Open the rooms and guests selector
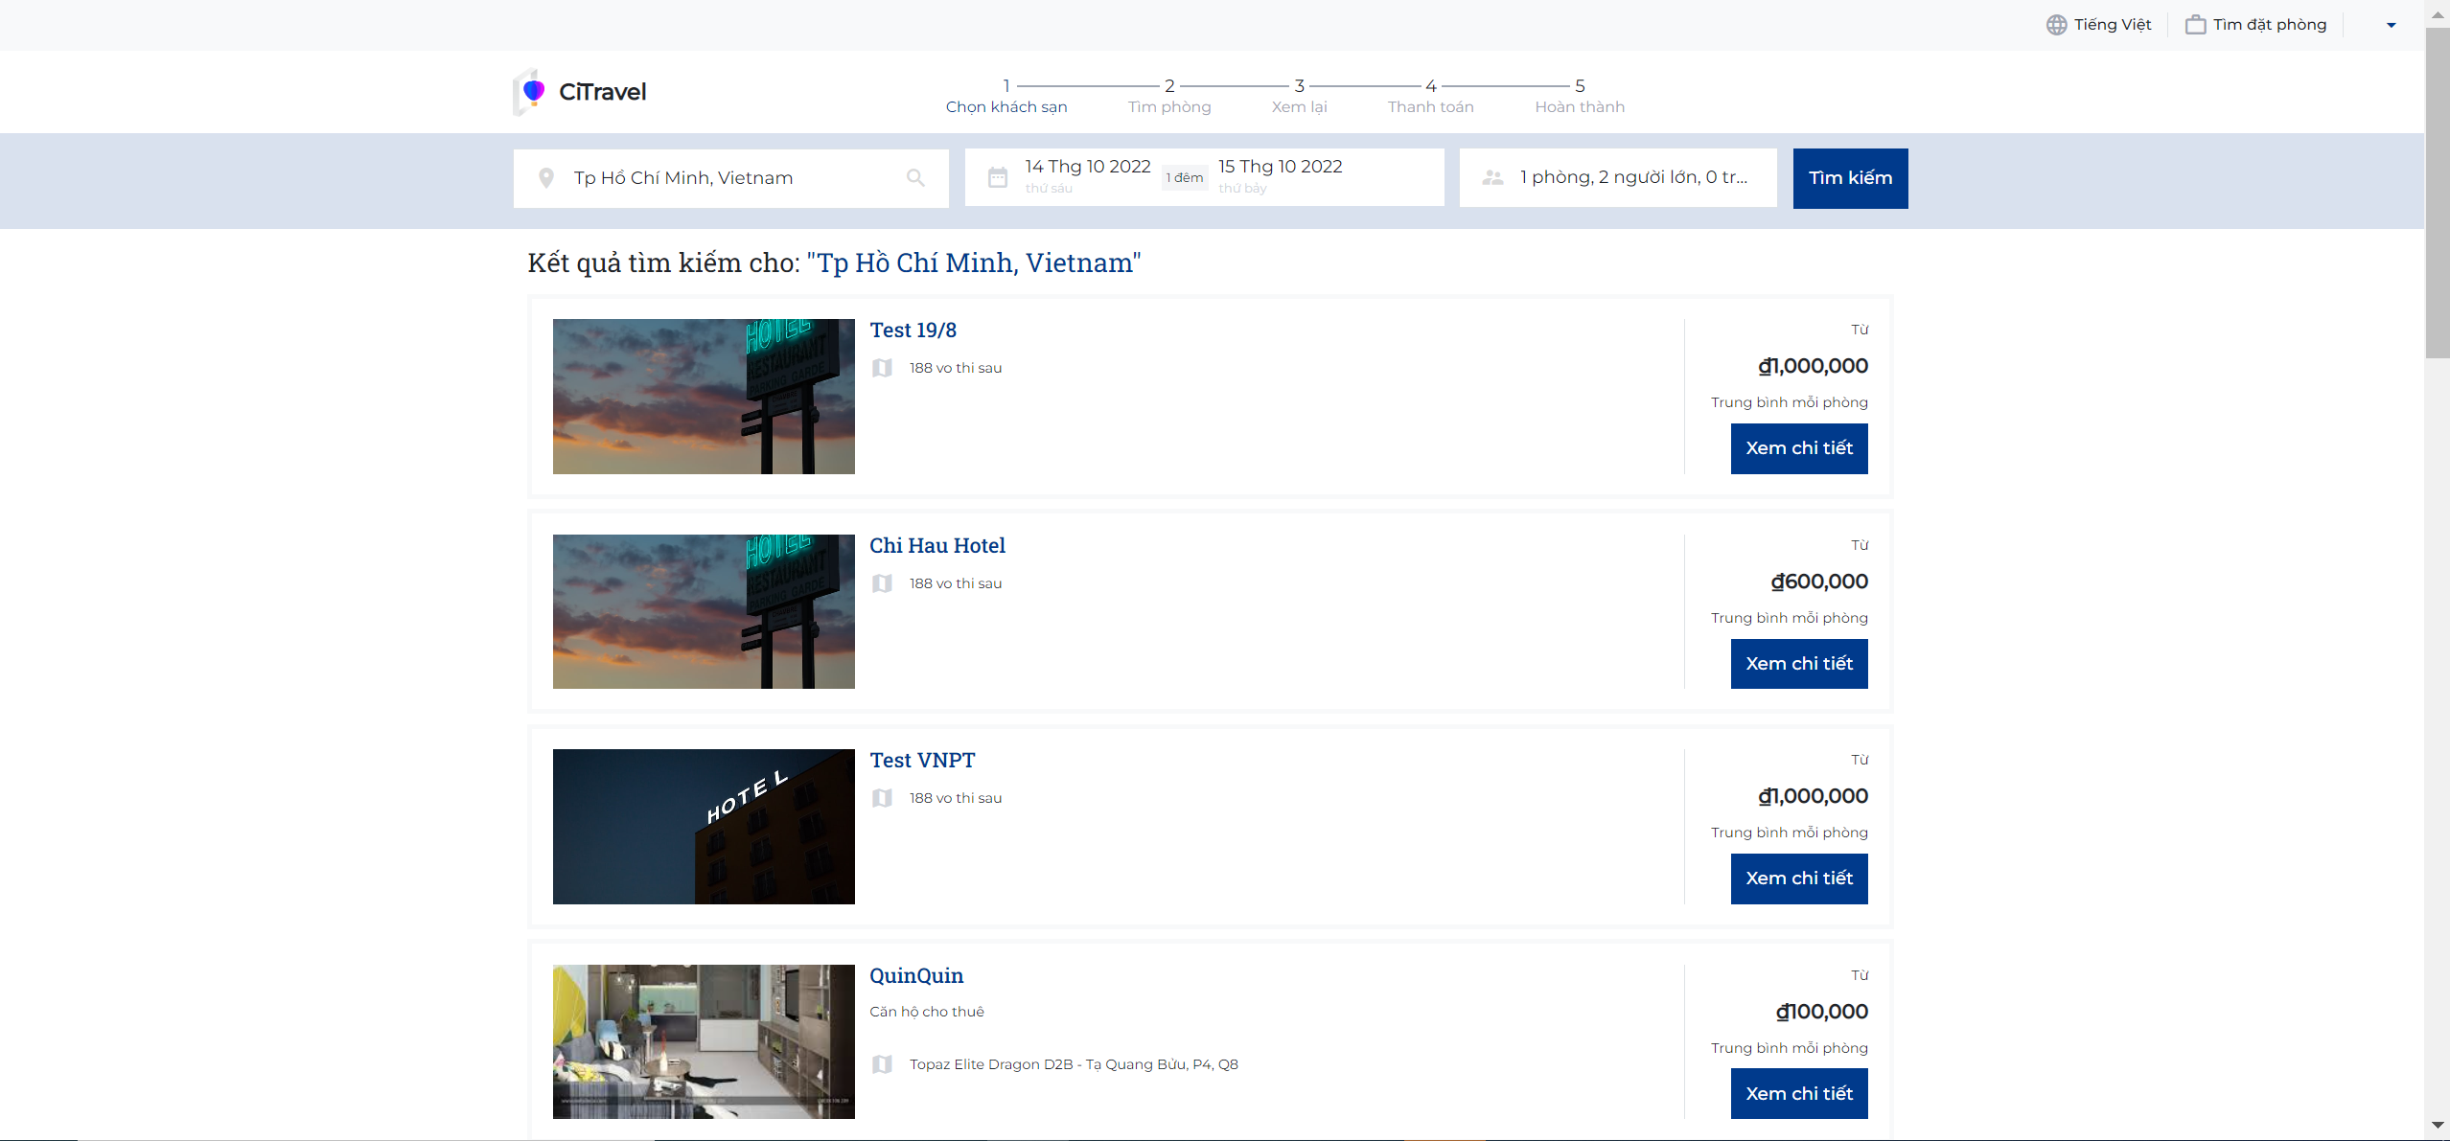 pyautogui.click(x=1632, y=178)
